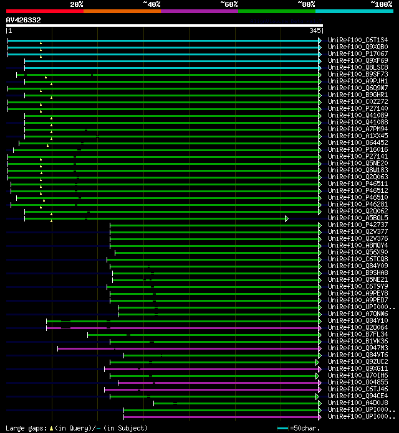The height and width of the screenshot is (433, 399).
Task: Click the purple arrowhead of UniRef100_Q947M3
Action: point(320,348)
